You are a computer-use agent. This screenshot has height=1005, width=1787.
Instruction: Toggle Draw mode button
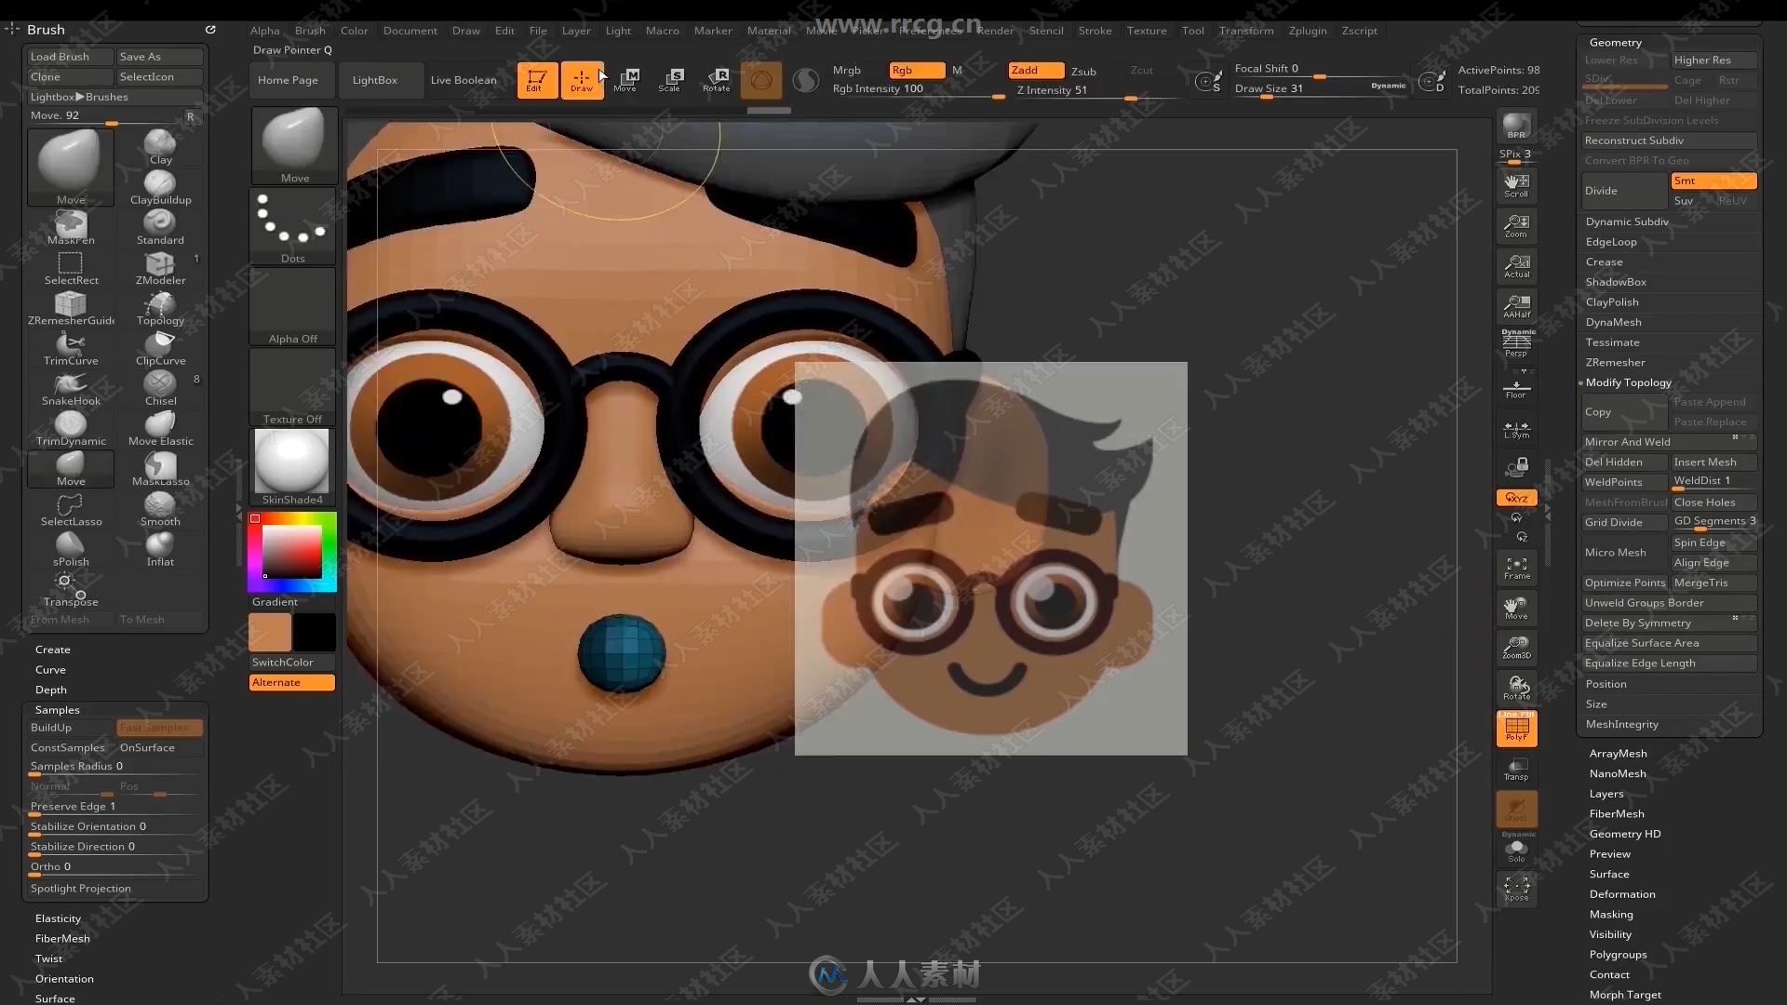tap(582, 80)
